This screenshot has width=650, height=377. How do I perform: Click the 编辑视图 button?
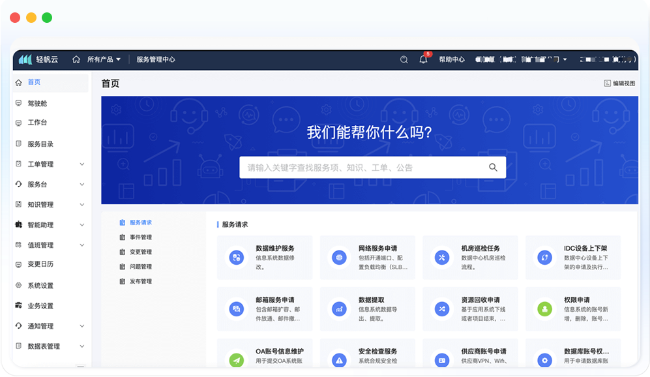coord(619,83)
